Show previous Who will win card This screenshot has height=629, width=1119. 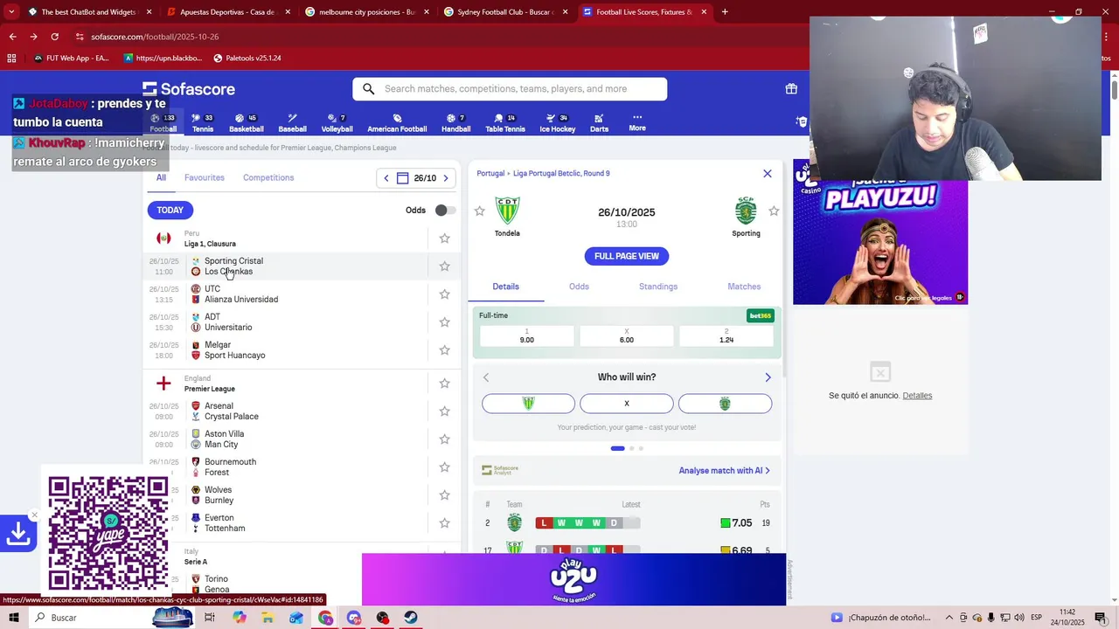click(x=486, y=377)
